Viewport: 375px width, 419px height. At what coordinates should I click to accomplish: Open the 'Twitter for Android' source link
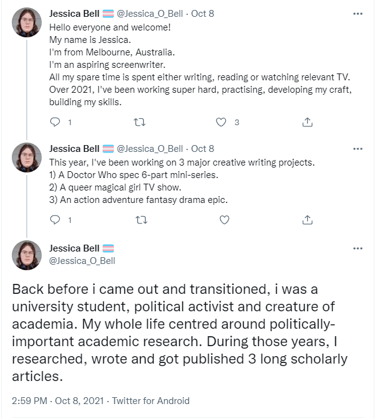pyautogui.click(x=150, y=401)
